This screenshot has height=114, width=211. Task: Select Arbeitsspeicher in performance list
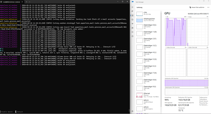click(148, 20)
